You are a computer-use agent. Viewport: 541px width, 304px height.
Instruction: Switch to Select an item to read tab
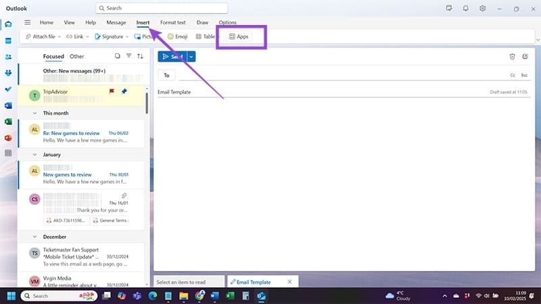pos(189,282)
